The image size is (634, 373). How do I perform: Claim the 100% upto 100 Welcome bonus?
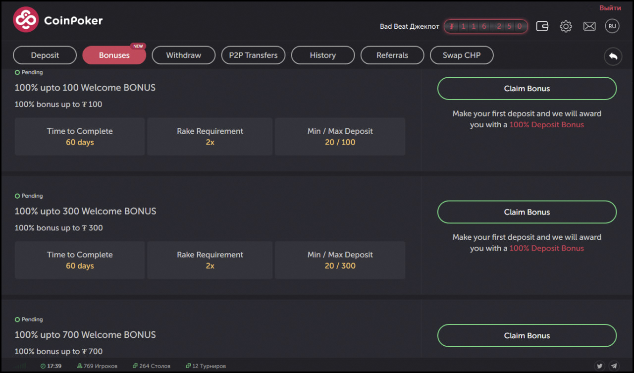(x=527, y=89)
